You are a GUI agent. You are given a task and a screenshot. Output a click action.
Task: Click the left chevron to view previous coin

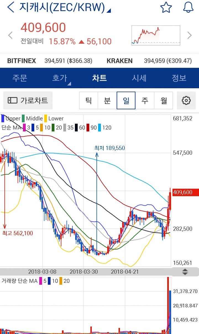[10, 35]
